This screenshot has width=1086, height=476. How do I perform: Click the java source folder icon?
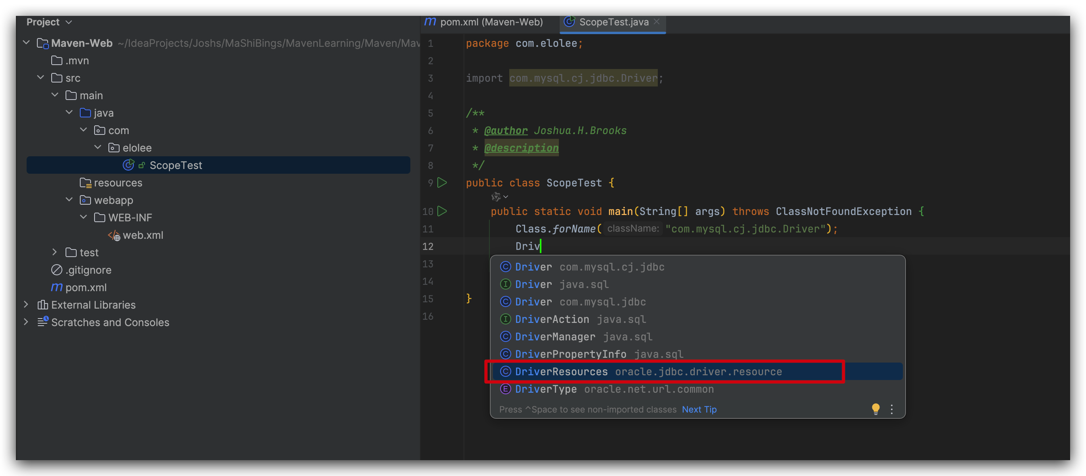(x=85, y=113)
